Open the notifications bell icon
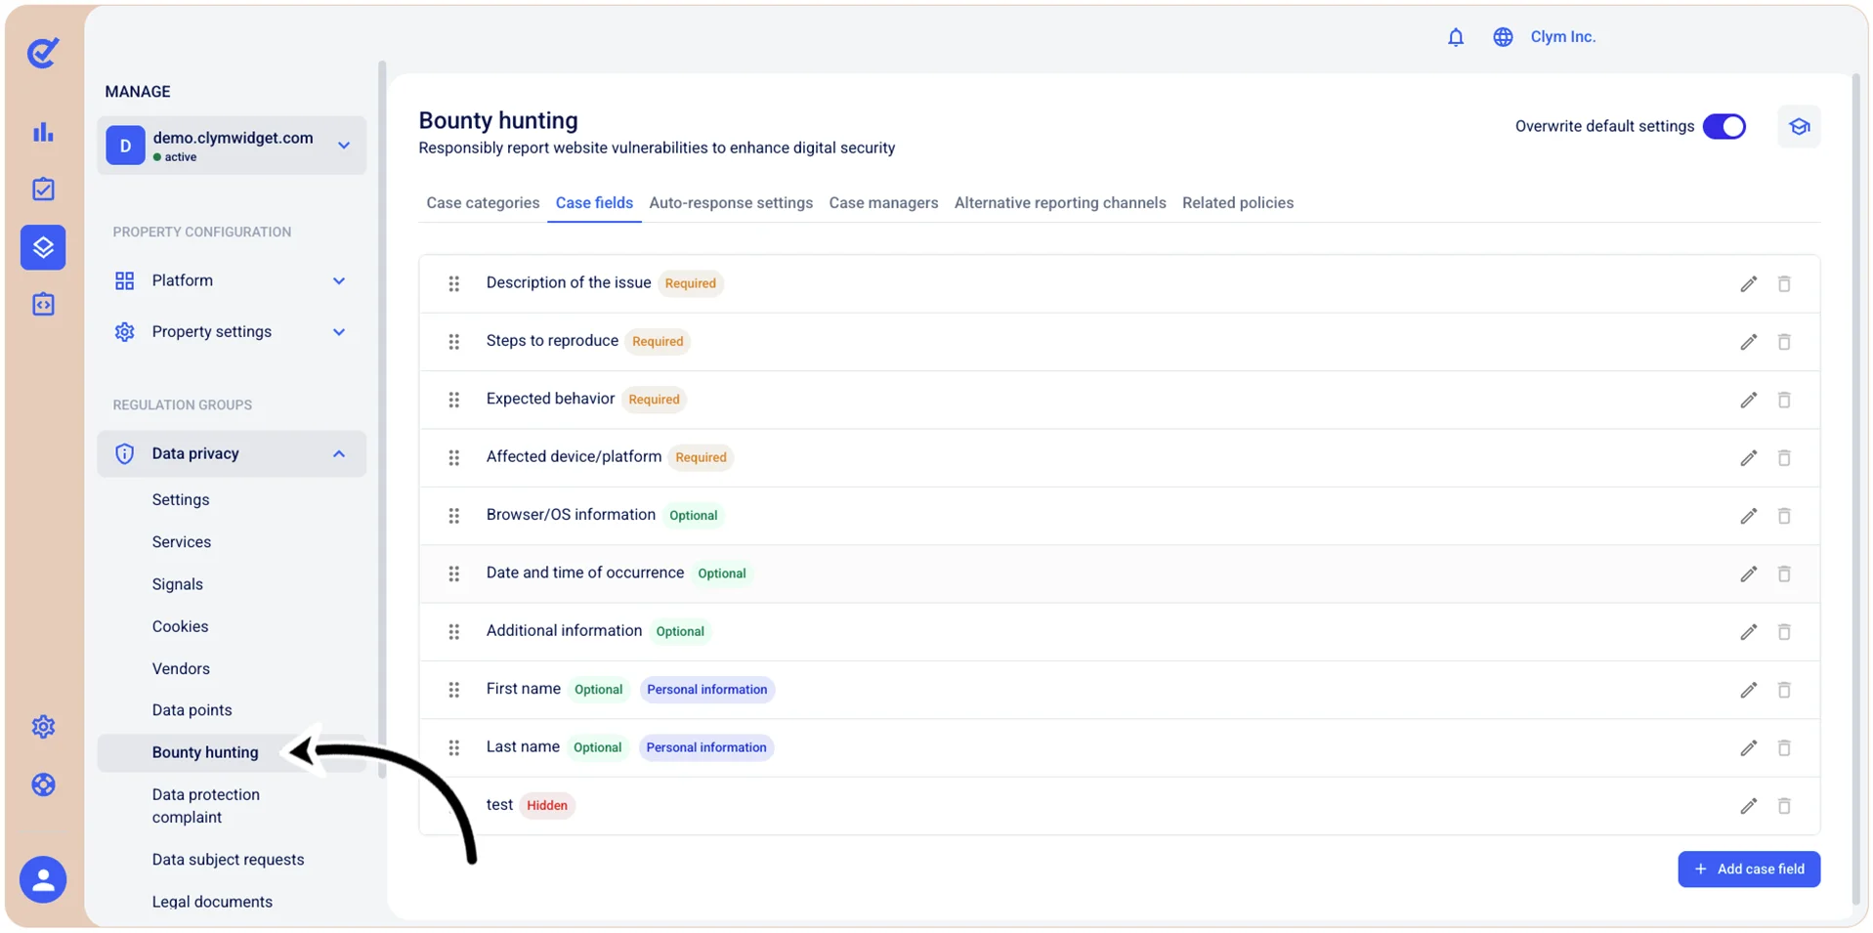This screenshot has height=933, width=1873. point(1455,37)
